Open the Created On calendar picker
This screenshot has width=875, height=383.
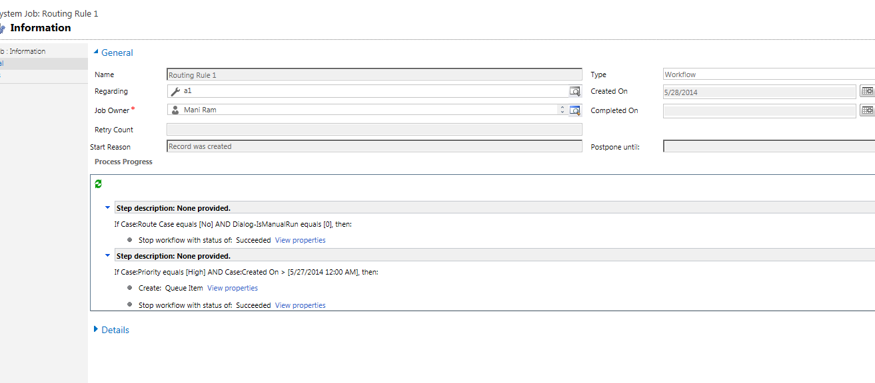coord(867,91)
